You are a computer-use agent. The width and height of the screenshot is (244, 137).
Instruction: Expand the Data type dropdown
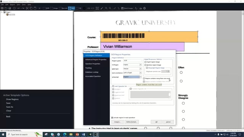tap(140, 68)
